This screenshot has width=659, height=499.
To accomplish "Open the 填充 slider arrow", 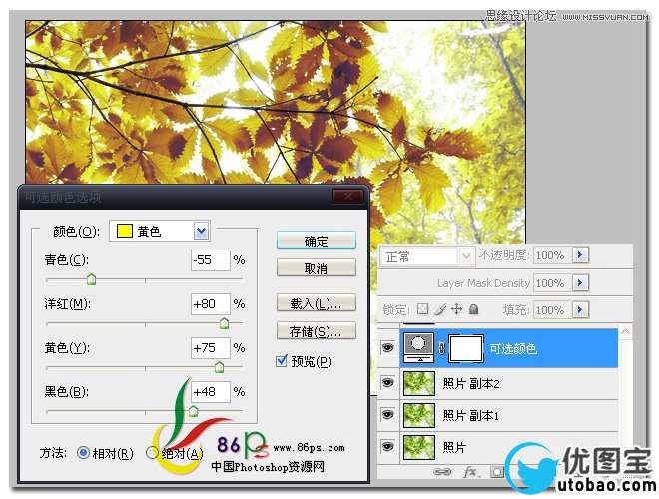I will [x=580, y=310].
